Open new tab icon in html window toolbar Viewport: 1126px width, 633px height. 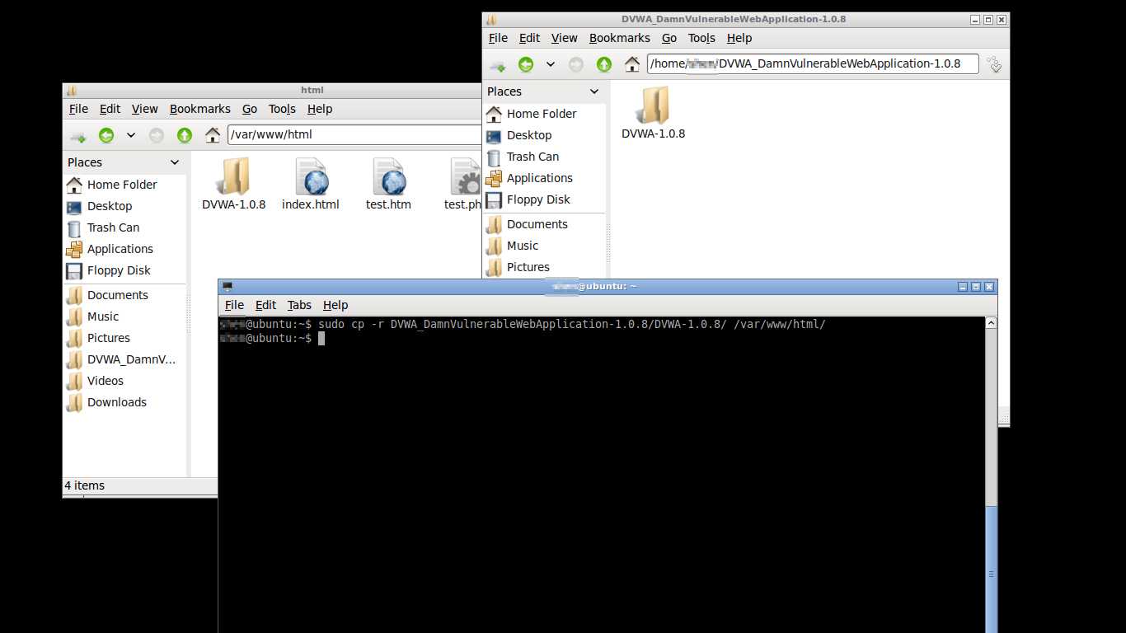pos(78,136)
